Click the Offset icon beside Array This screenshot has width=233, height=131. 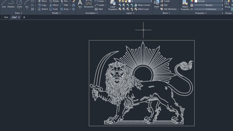(74, 9)
